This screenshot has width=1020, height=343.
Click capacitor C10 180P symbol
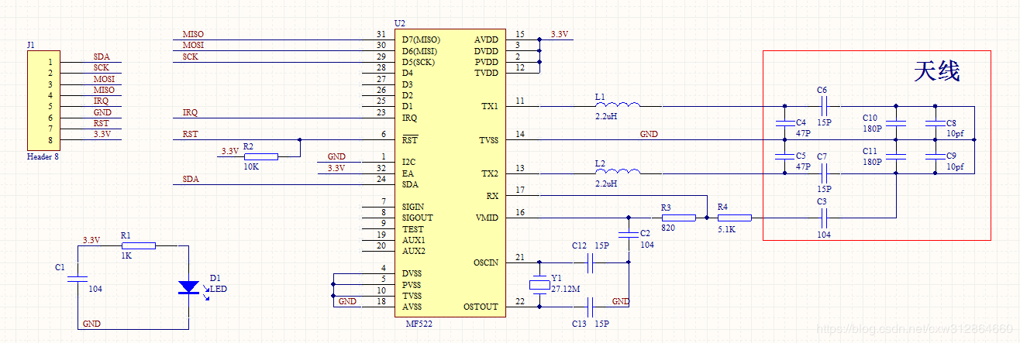coord(896,123)
